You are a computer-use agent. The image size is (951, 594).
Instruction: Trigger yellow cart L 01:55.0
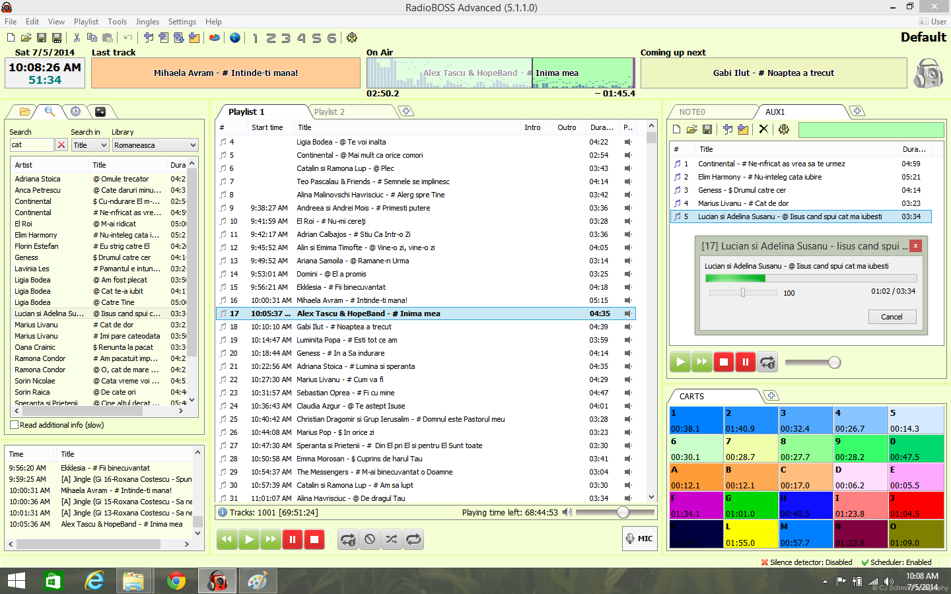coord(751,534)
